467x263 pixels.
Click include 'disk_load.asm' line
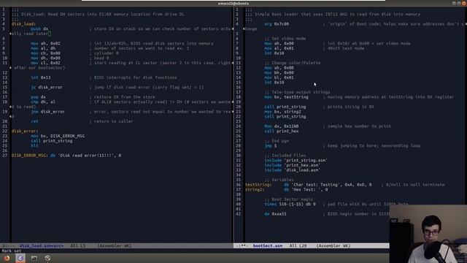(292, 170)
